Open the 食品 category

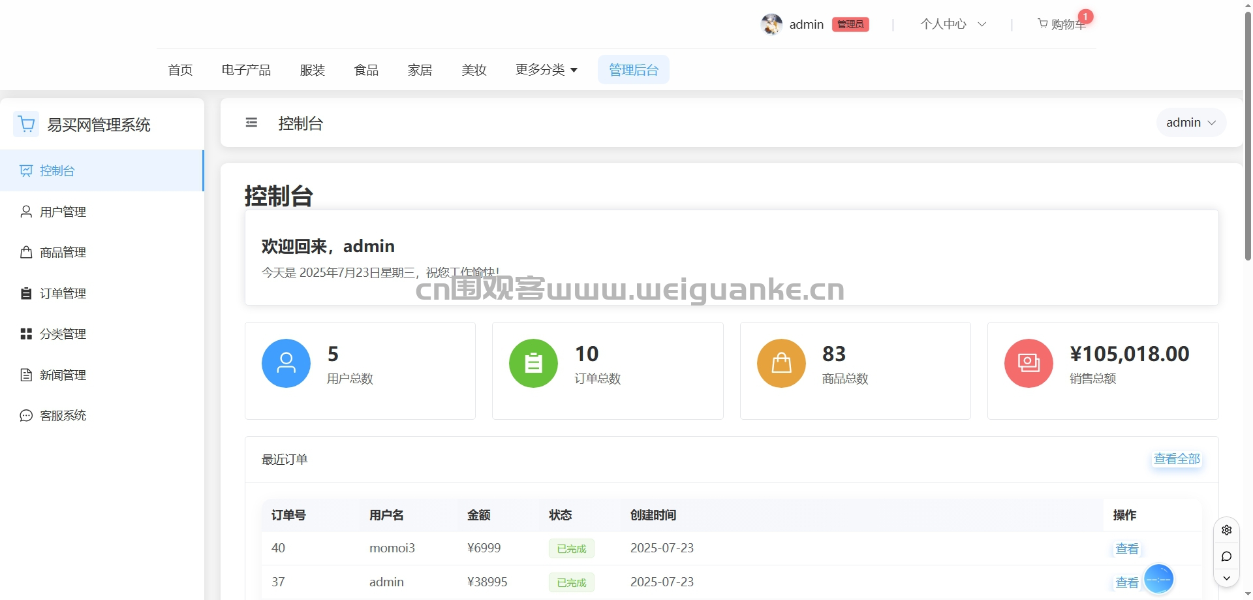[x=366, y=69]
